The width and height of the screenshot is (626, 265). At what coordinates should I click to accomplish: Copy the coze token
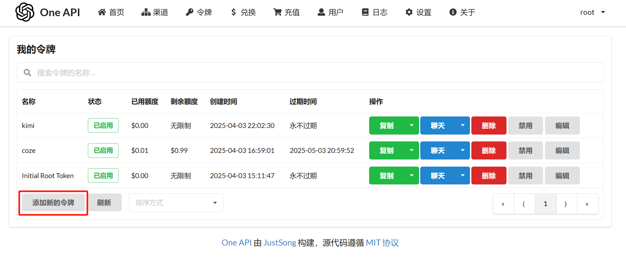pyautogui.click(x=387, y=150)
